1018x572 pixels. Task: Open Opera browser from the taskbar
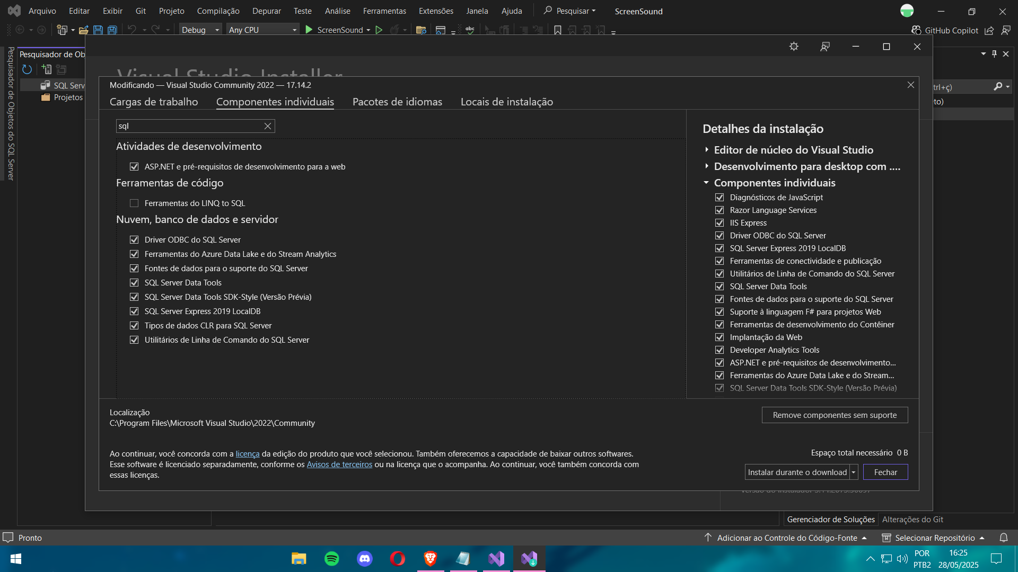(x=398, y=559)
